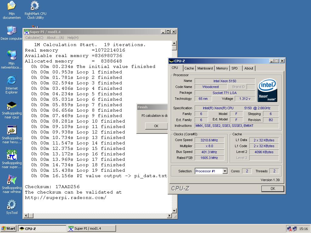
Task: Switch to the Mainboard tab
Action: [205, 68]
